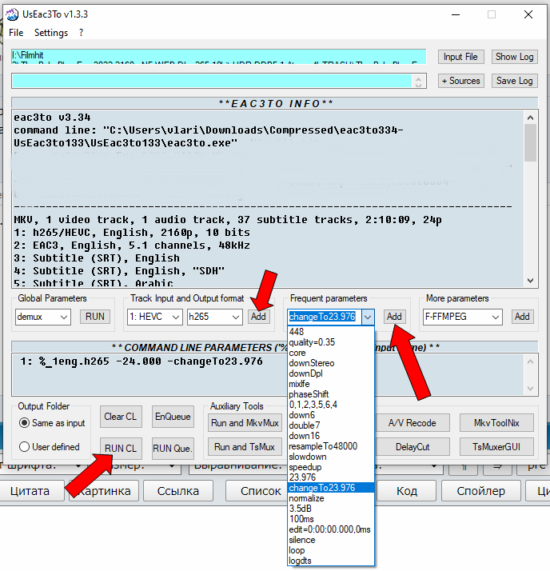The width and height of the screenshot is (550, 571).
Task: Click the + Sources button
Action: coord(460,81)
